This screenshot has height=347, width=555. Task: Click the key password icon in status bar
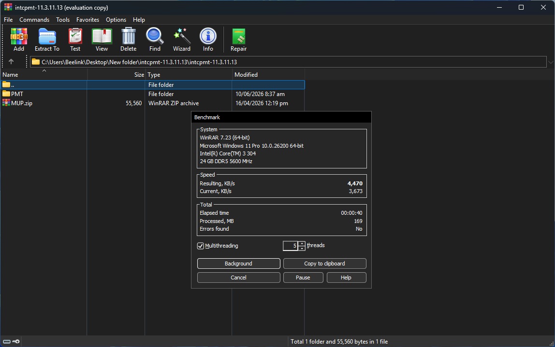coord(16,341)
